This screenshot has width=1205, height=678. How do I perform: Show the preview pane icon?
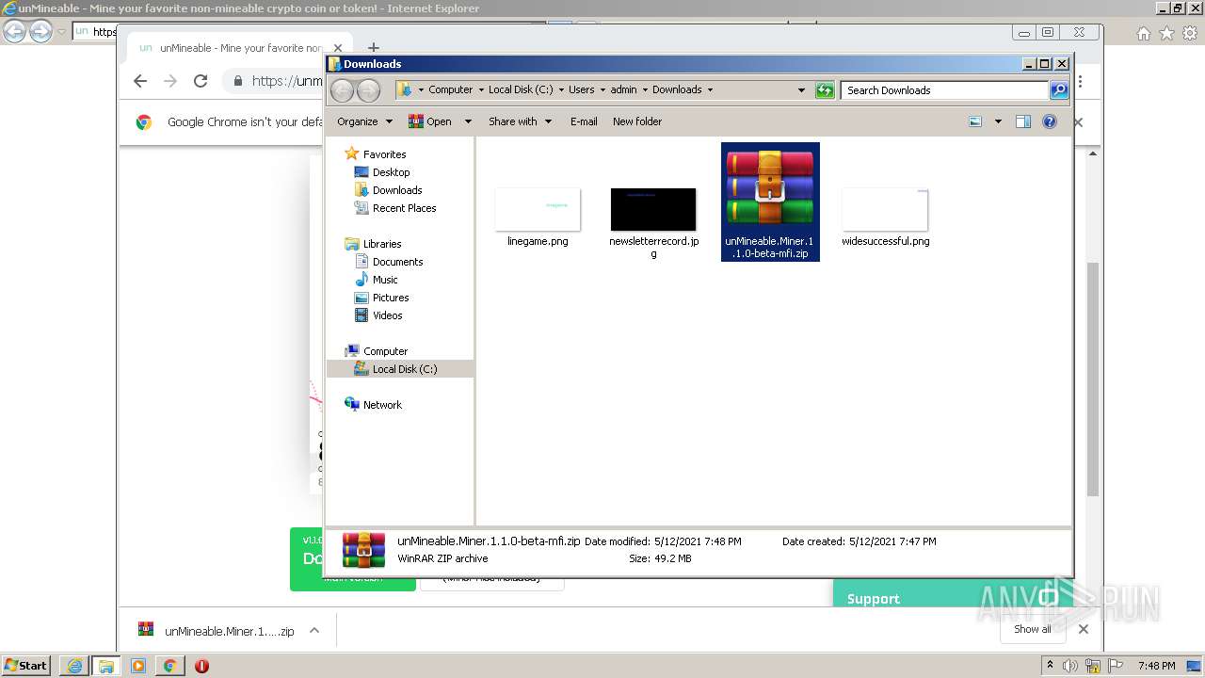pos(1023,121)
